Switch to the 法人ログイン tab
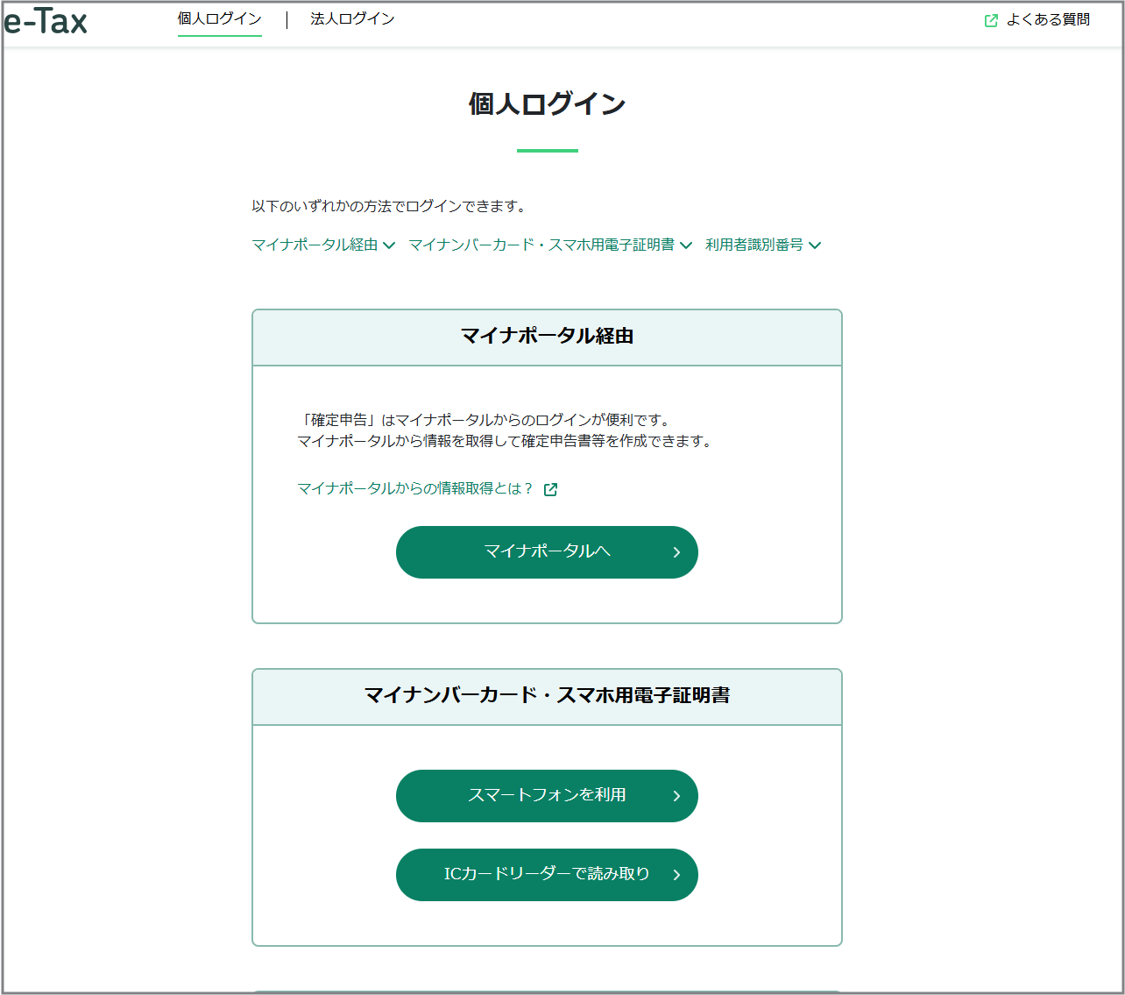The height and width of the screenshot is (995, 1125). [351, 18]
